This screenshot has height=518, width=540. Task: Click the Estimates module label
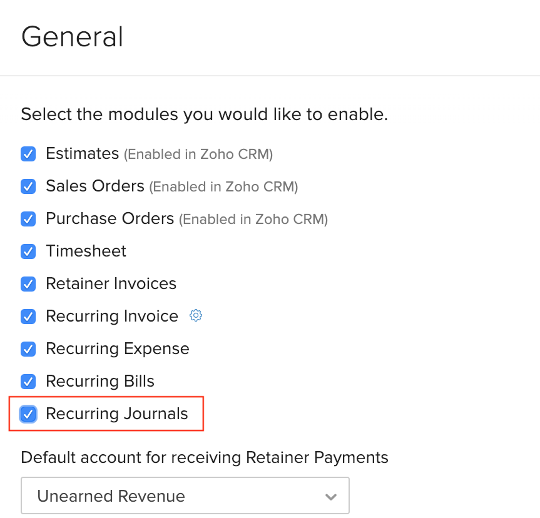coord(82,153)
